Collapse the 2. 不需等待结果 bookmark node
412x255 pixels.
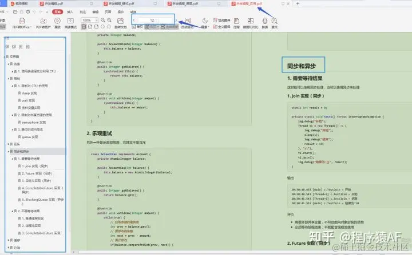(12, 211)
